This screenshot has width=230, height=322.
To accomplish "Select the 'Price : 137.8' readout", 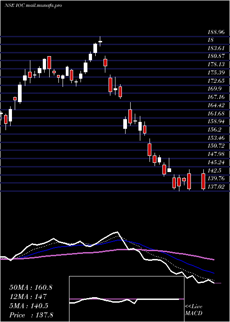I will (x=31, y=315).
